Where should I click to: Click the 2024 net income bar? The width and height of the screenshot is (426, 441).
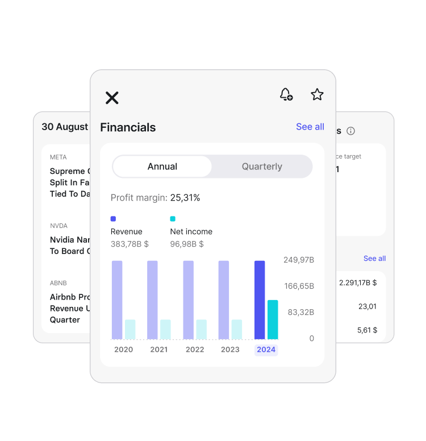(x=273, y=319)
